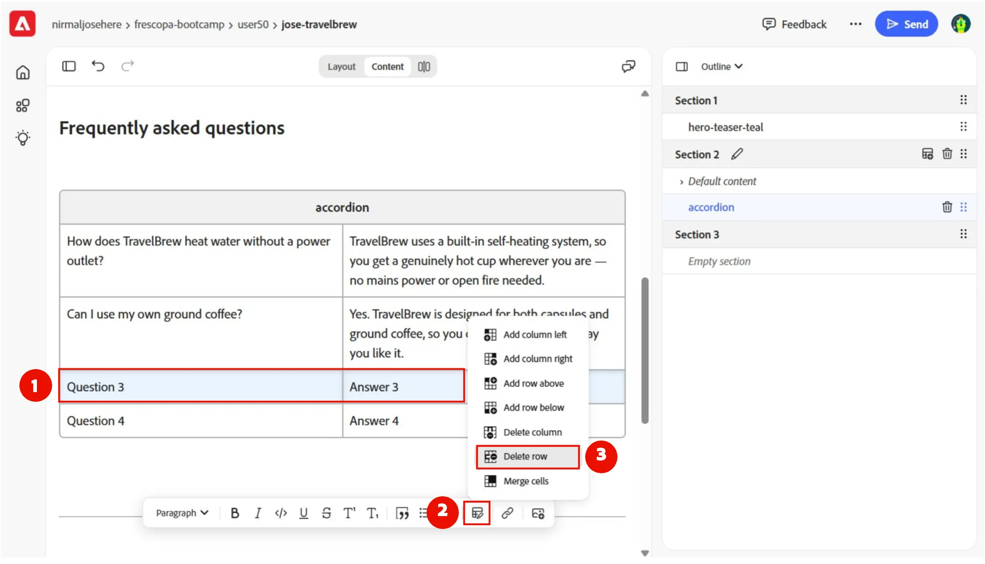Open the Outline panel dropdown

722,67
